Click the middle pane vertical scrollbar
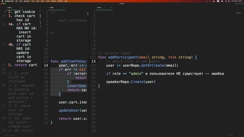Image resolution: width=244 pixels, height=137 pixels. point(88,14)
